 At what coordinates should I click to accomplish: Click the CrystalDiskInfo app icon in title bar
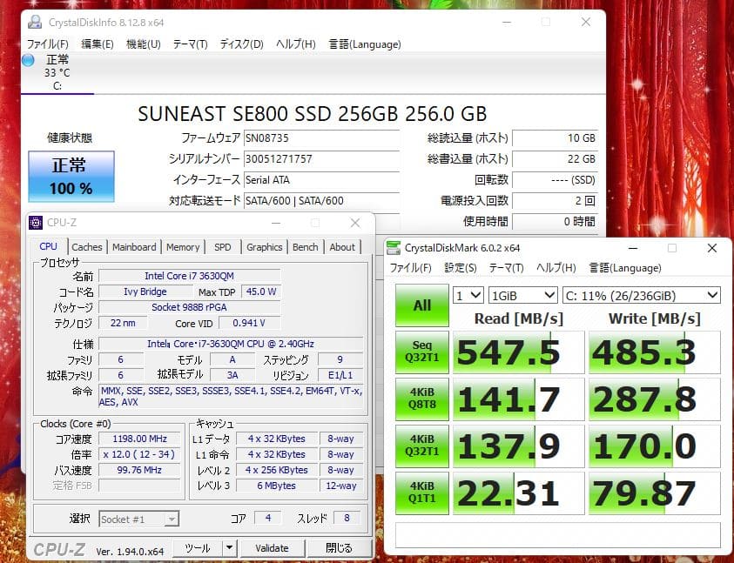34,23
